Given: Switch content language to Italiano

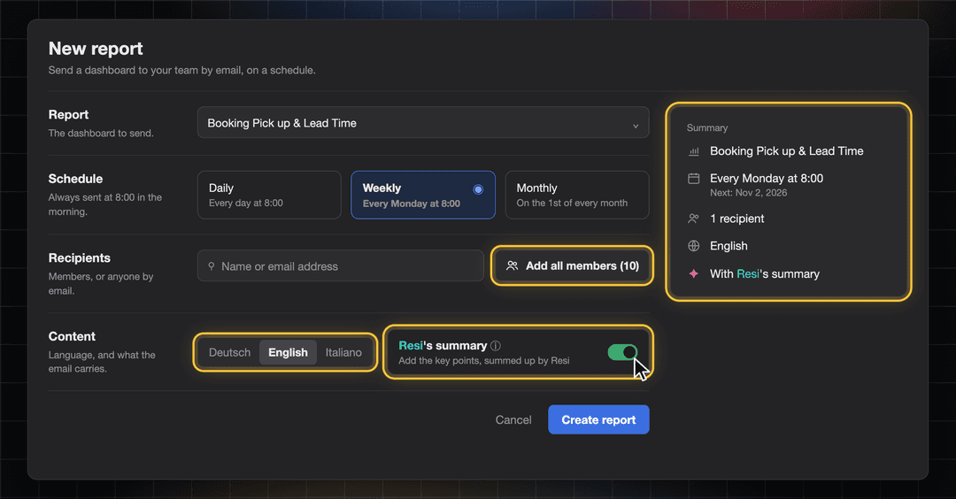Looking at the screenshot, I should [x=343, y=352].
